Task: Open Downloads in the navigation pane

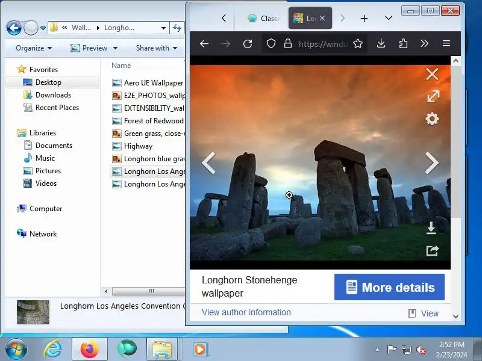Action: coord(53,95)
